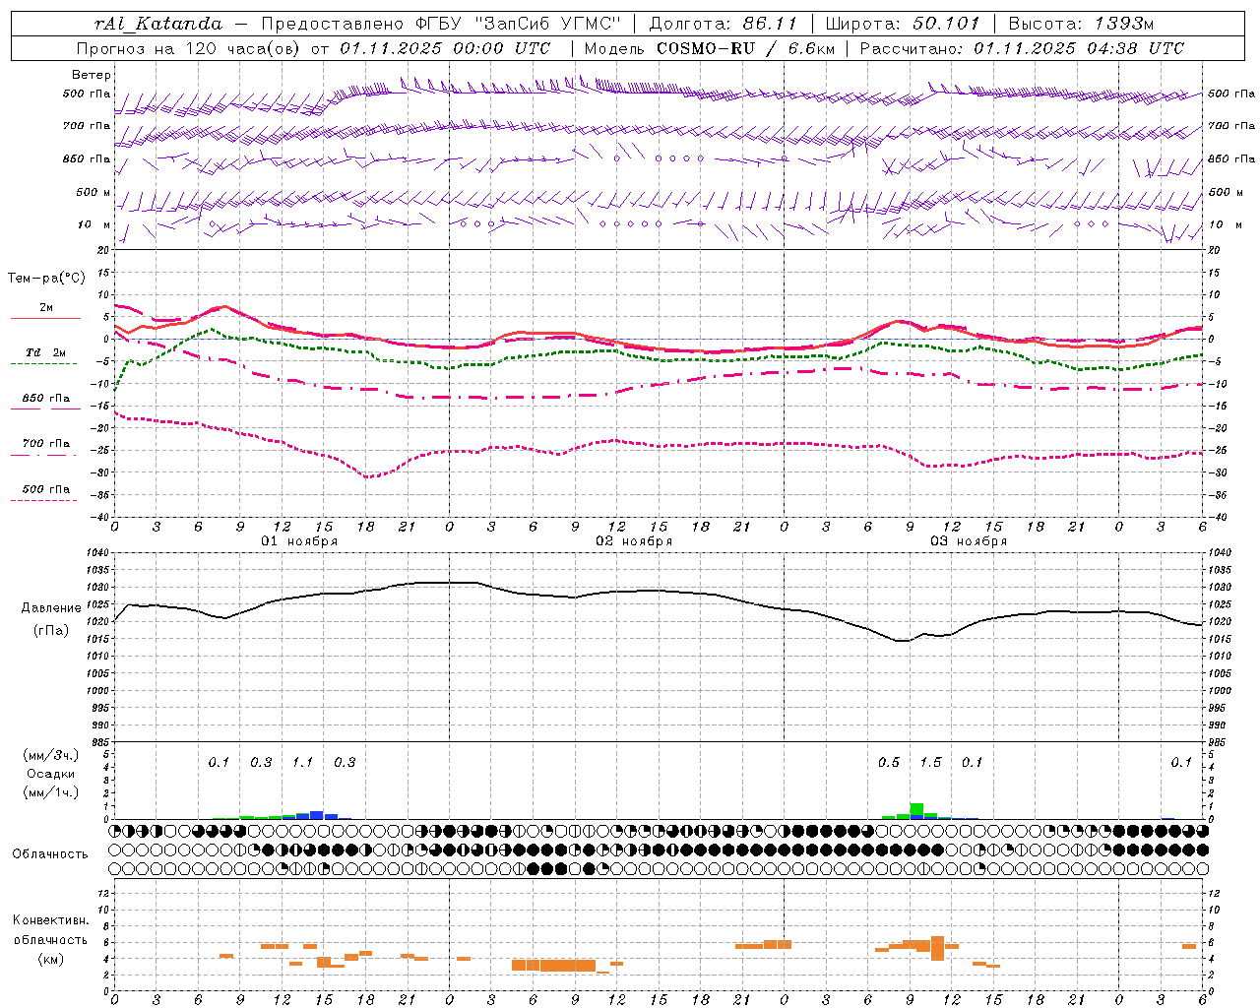Viewport: 1260px width, 1008px height.
Task: Click the Широта: 50.101 value
Action: pyautogui.click(x=903, y=24)
